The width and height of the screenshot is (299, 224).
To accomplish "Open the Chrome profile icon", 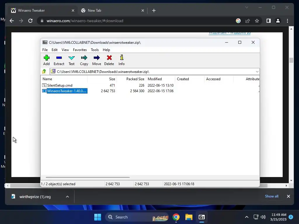I will [278, 21].
